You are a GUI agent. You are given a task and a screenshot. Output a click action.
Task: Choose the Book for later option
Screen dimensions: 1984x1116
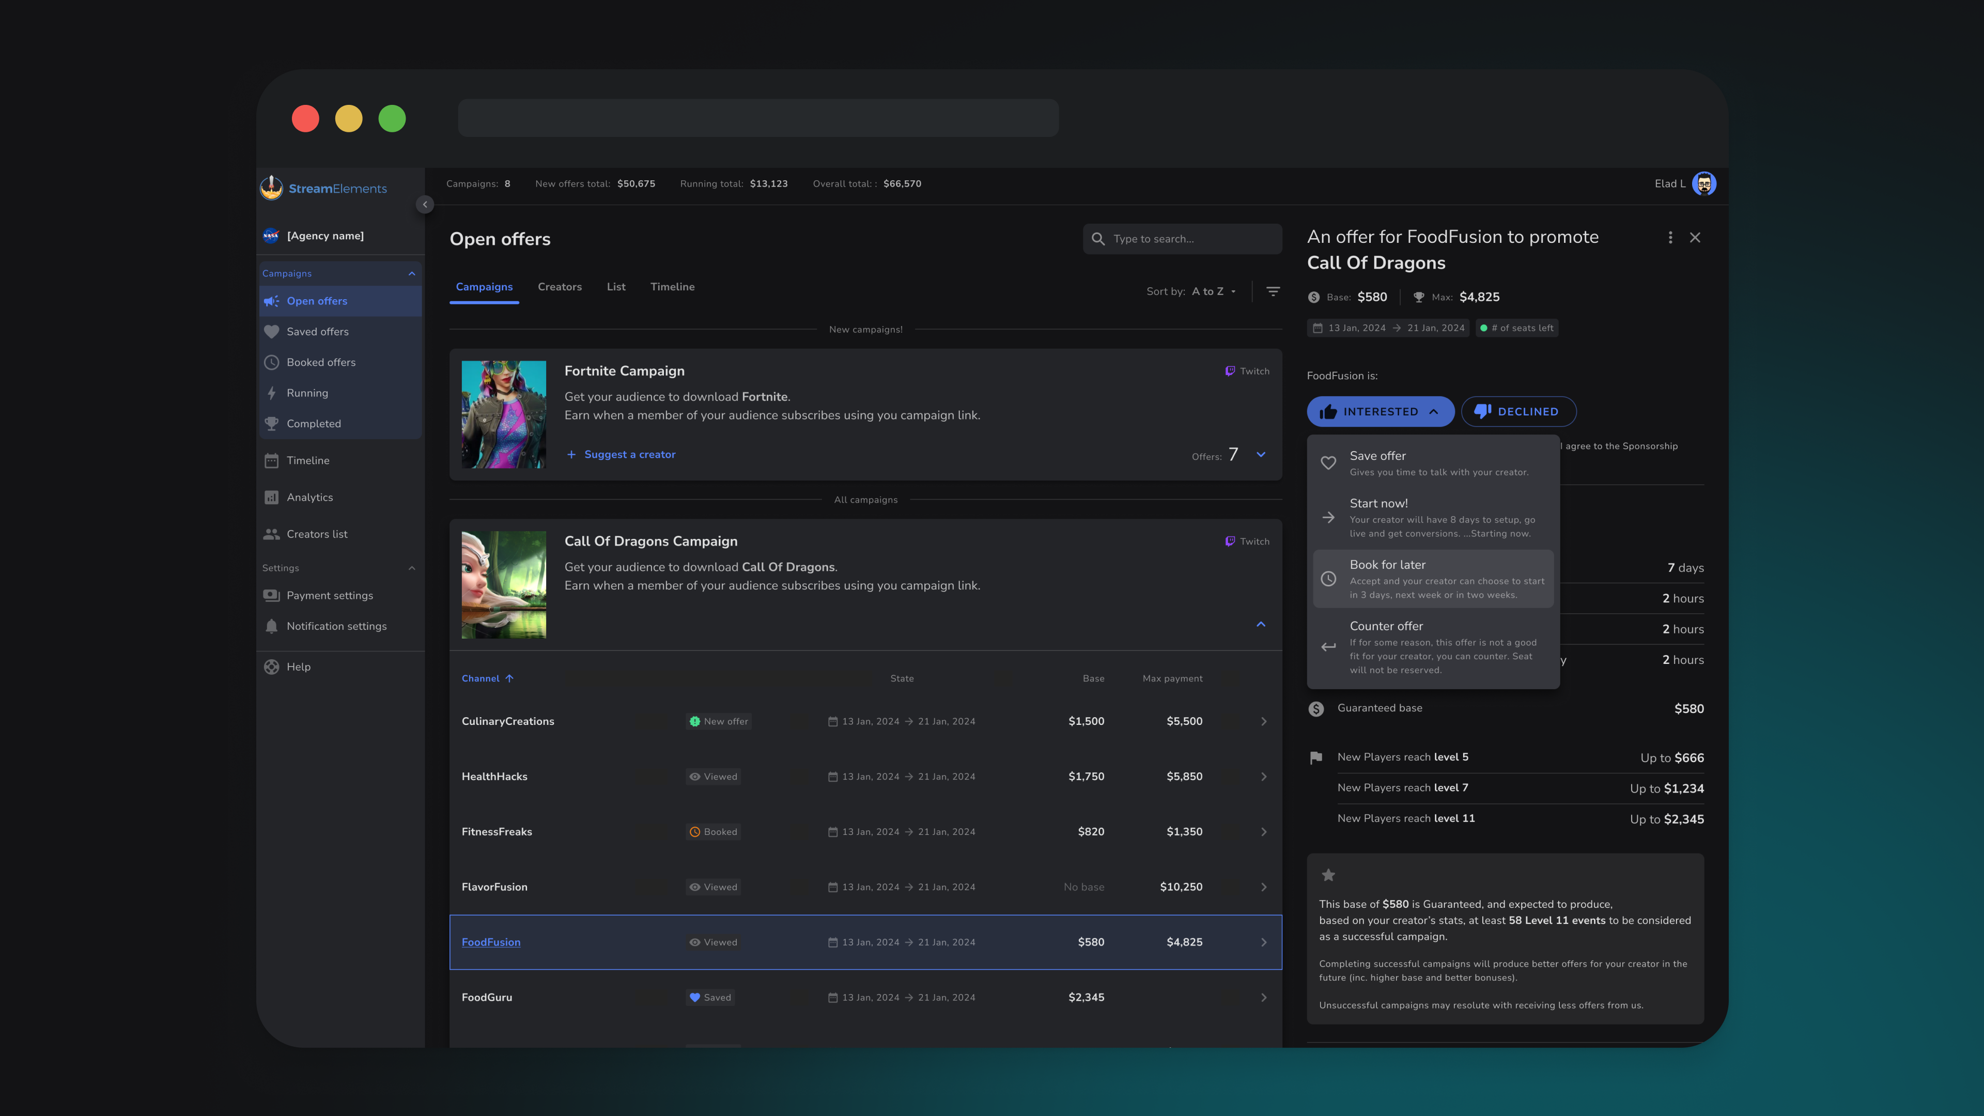click(1433, 578)
